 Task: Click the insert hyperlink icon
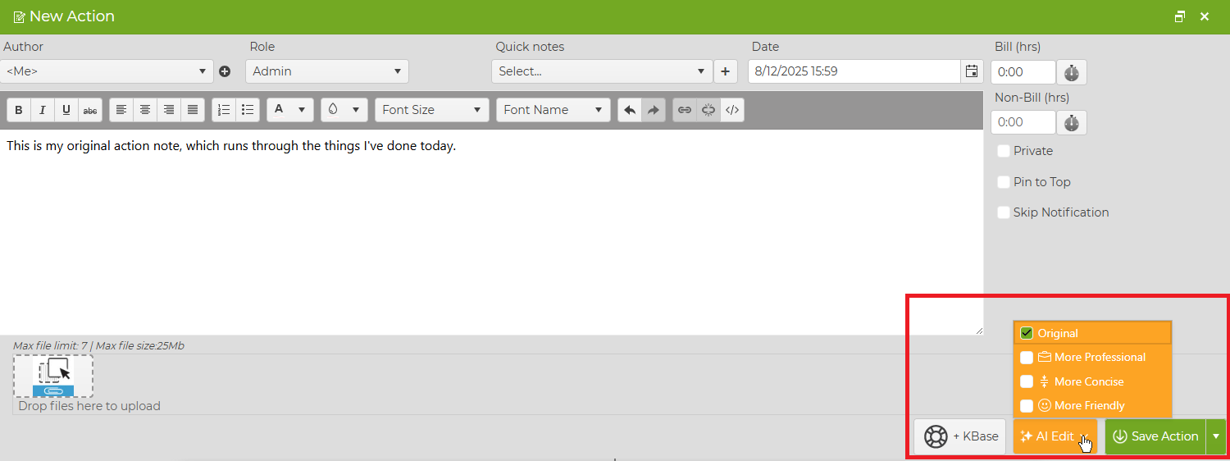click(685, 110)
